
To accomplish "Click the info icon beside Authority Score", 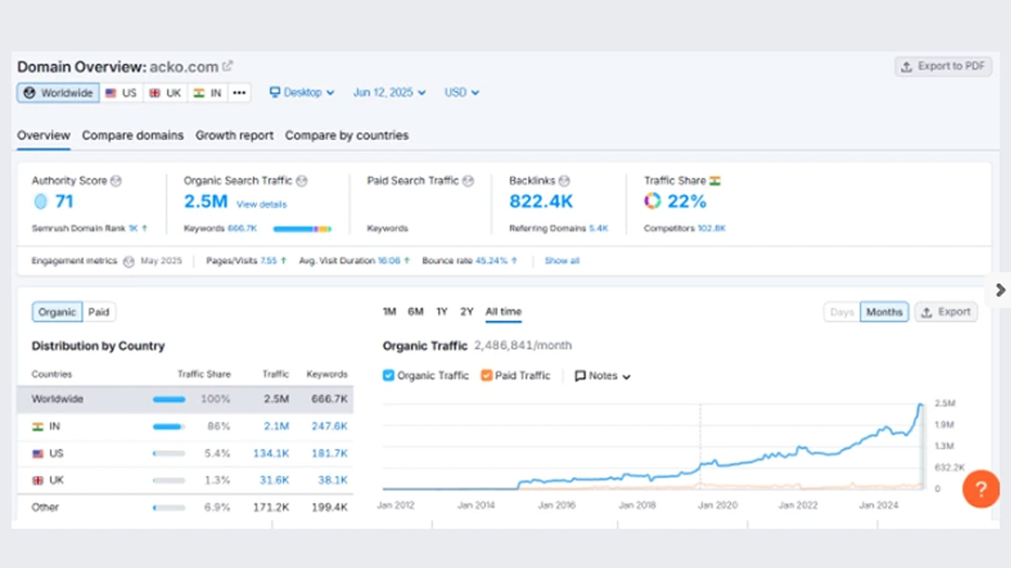I will [117, 181].
